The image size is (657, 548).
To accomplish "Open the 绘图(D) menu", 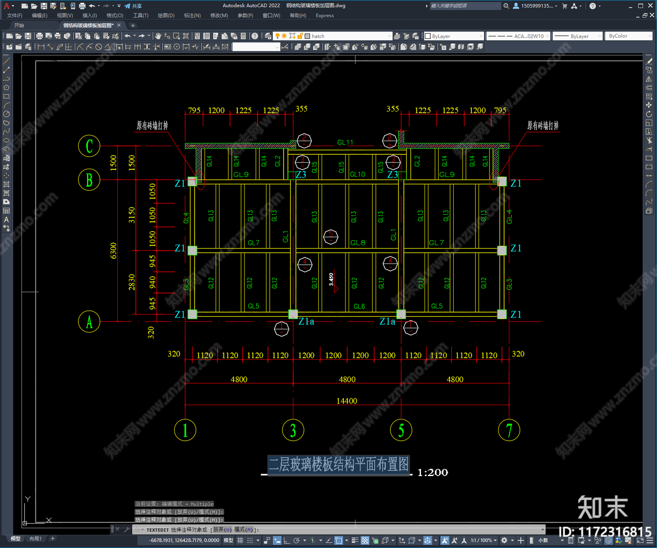I will coord(166,16).
